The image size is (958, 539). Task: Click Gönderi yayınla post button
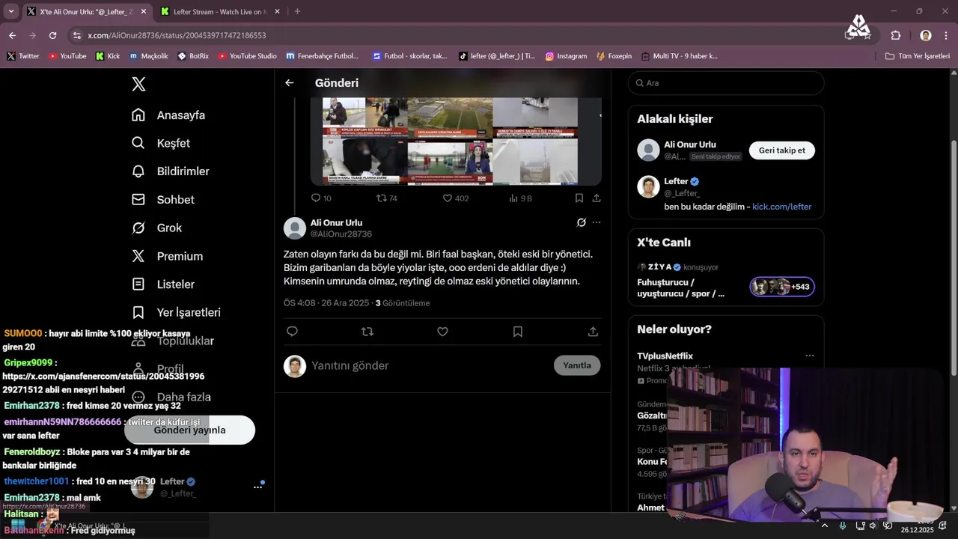coord(190,430)
